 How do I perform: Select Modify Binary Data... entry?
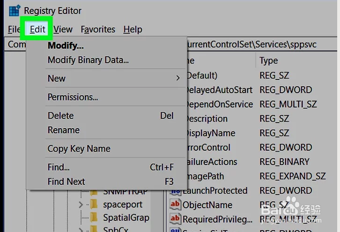88,60
